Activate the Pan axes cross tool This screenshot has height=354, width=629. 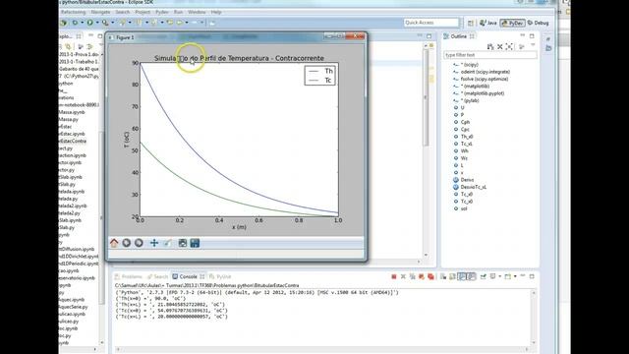pos(154,243)
